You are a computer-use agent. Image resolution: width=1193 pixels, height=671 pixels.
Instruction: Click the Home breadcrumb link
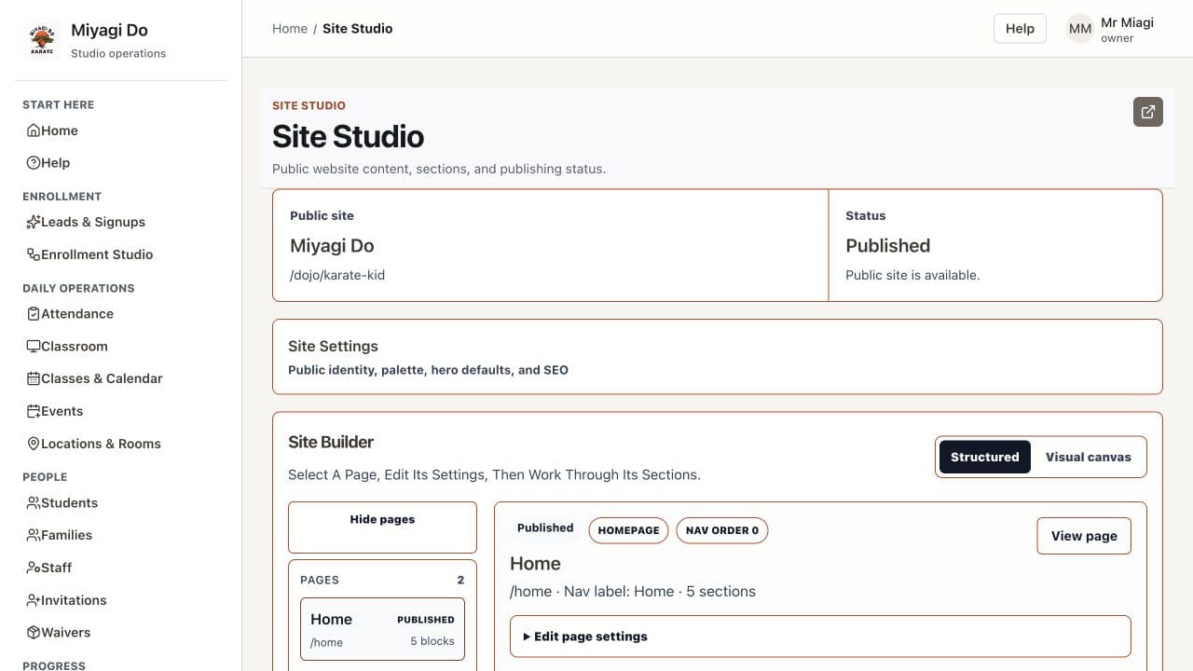(290, 29)
